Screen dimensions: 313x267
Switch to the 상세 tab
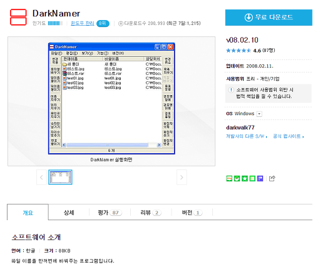pos(69,213)
